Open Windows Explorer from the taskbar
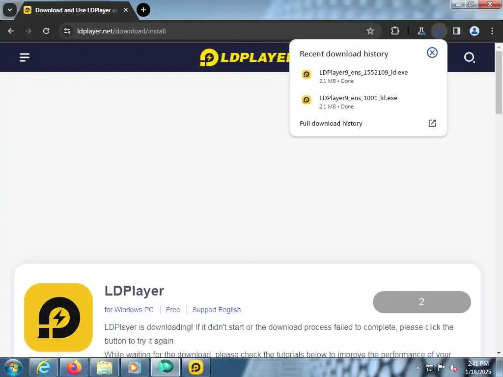 click(x=104, y=367)
